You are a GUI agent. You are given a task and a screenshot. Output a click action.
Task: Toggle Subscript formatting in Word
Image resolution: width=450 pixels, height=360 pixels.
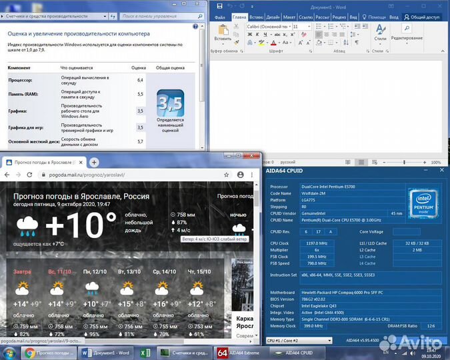pyautogui.click(x=285, y=35)
